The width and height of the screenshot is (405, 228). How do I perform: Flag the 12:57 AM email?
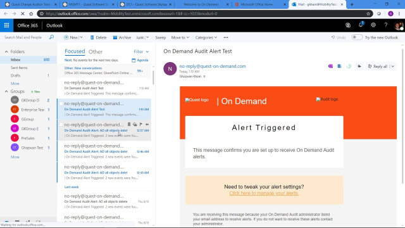click(140, 124)
